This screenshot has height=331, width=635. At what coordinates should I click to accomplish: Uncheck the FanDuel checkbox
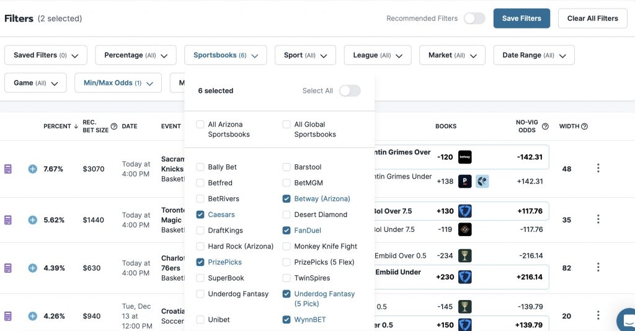(286, 230)
